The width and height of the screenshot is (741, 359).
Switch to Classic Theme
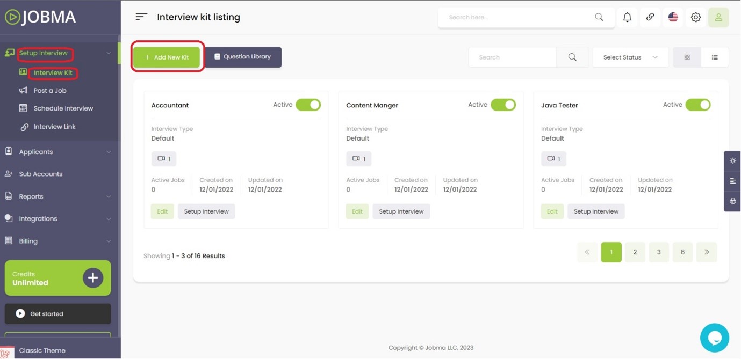[42, 350]
